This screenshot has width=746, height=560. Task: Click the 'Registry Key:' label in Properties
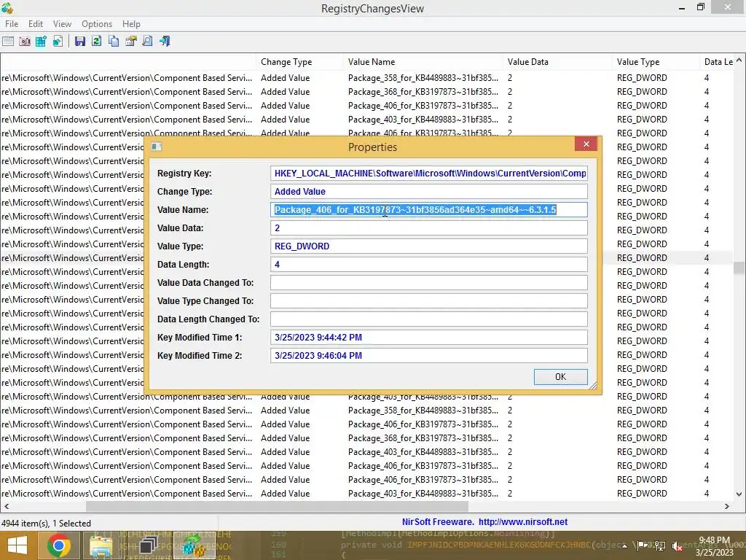pyautogui.click(x=184, y=174)
